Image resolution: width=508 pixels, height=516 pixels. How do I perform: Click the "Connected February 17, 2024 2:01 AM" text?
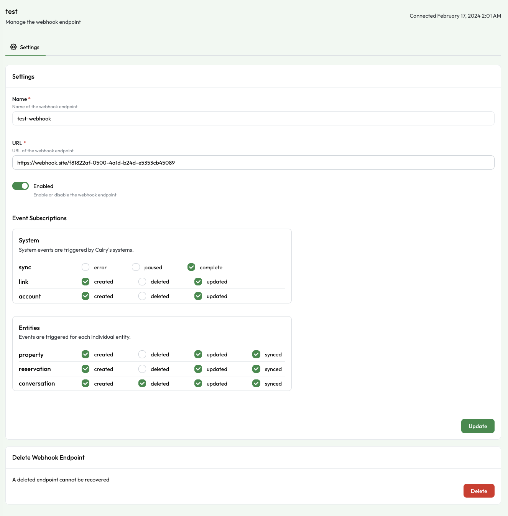(x=455, y=16)
